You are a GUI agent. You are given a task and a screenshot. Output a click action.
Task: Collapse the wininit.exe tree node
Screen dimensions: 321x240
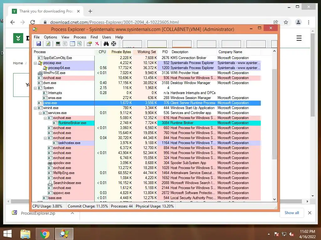pos(35,108)
